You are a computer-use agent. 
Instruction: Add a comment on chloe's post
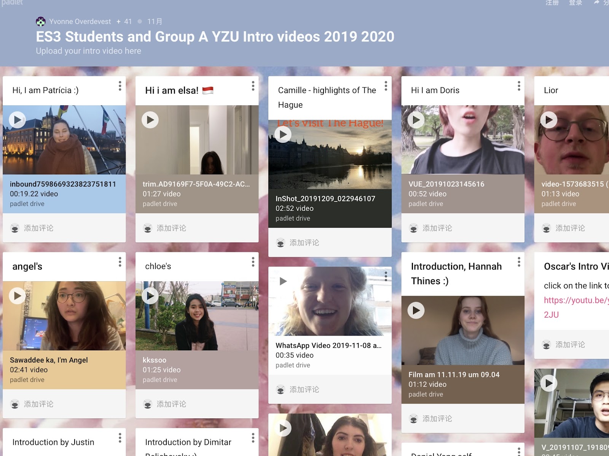[171, 404]
